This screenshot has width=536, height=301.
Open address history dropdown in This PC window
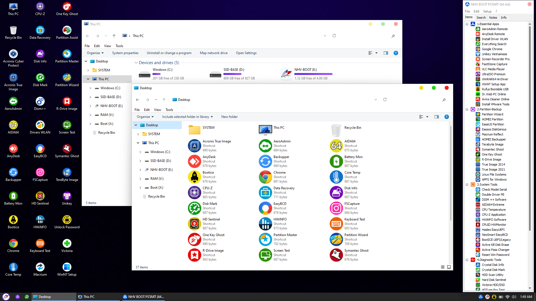pos(325,36)
